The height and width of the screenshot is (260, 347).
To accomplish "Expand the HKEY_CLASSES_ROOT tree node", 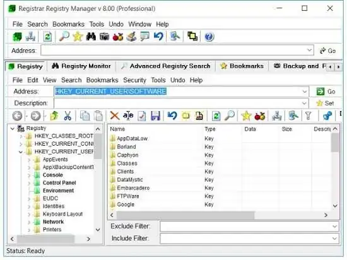I will pos(21,136).
